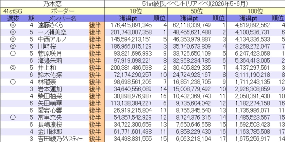Select member name 愛宕心響

50,110
